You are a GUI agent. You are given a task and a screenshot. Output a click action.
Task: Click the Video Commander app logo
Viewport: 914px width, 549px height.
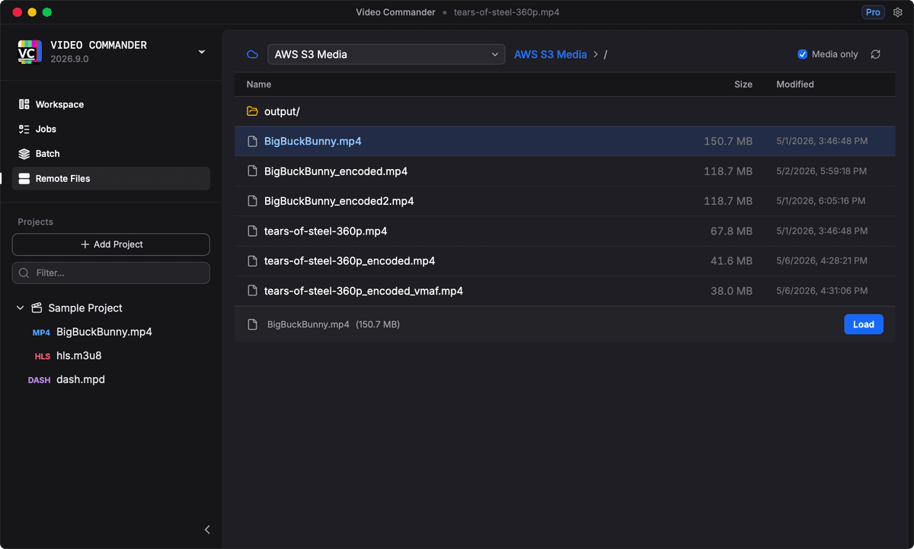pyautogui.click(x=30, y=52)
